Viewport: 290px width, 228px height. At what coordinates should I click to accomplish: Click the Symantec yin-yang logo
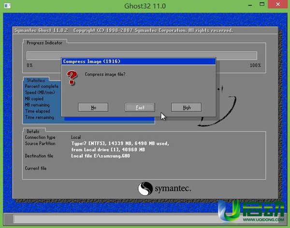(145, 188)
